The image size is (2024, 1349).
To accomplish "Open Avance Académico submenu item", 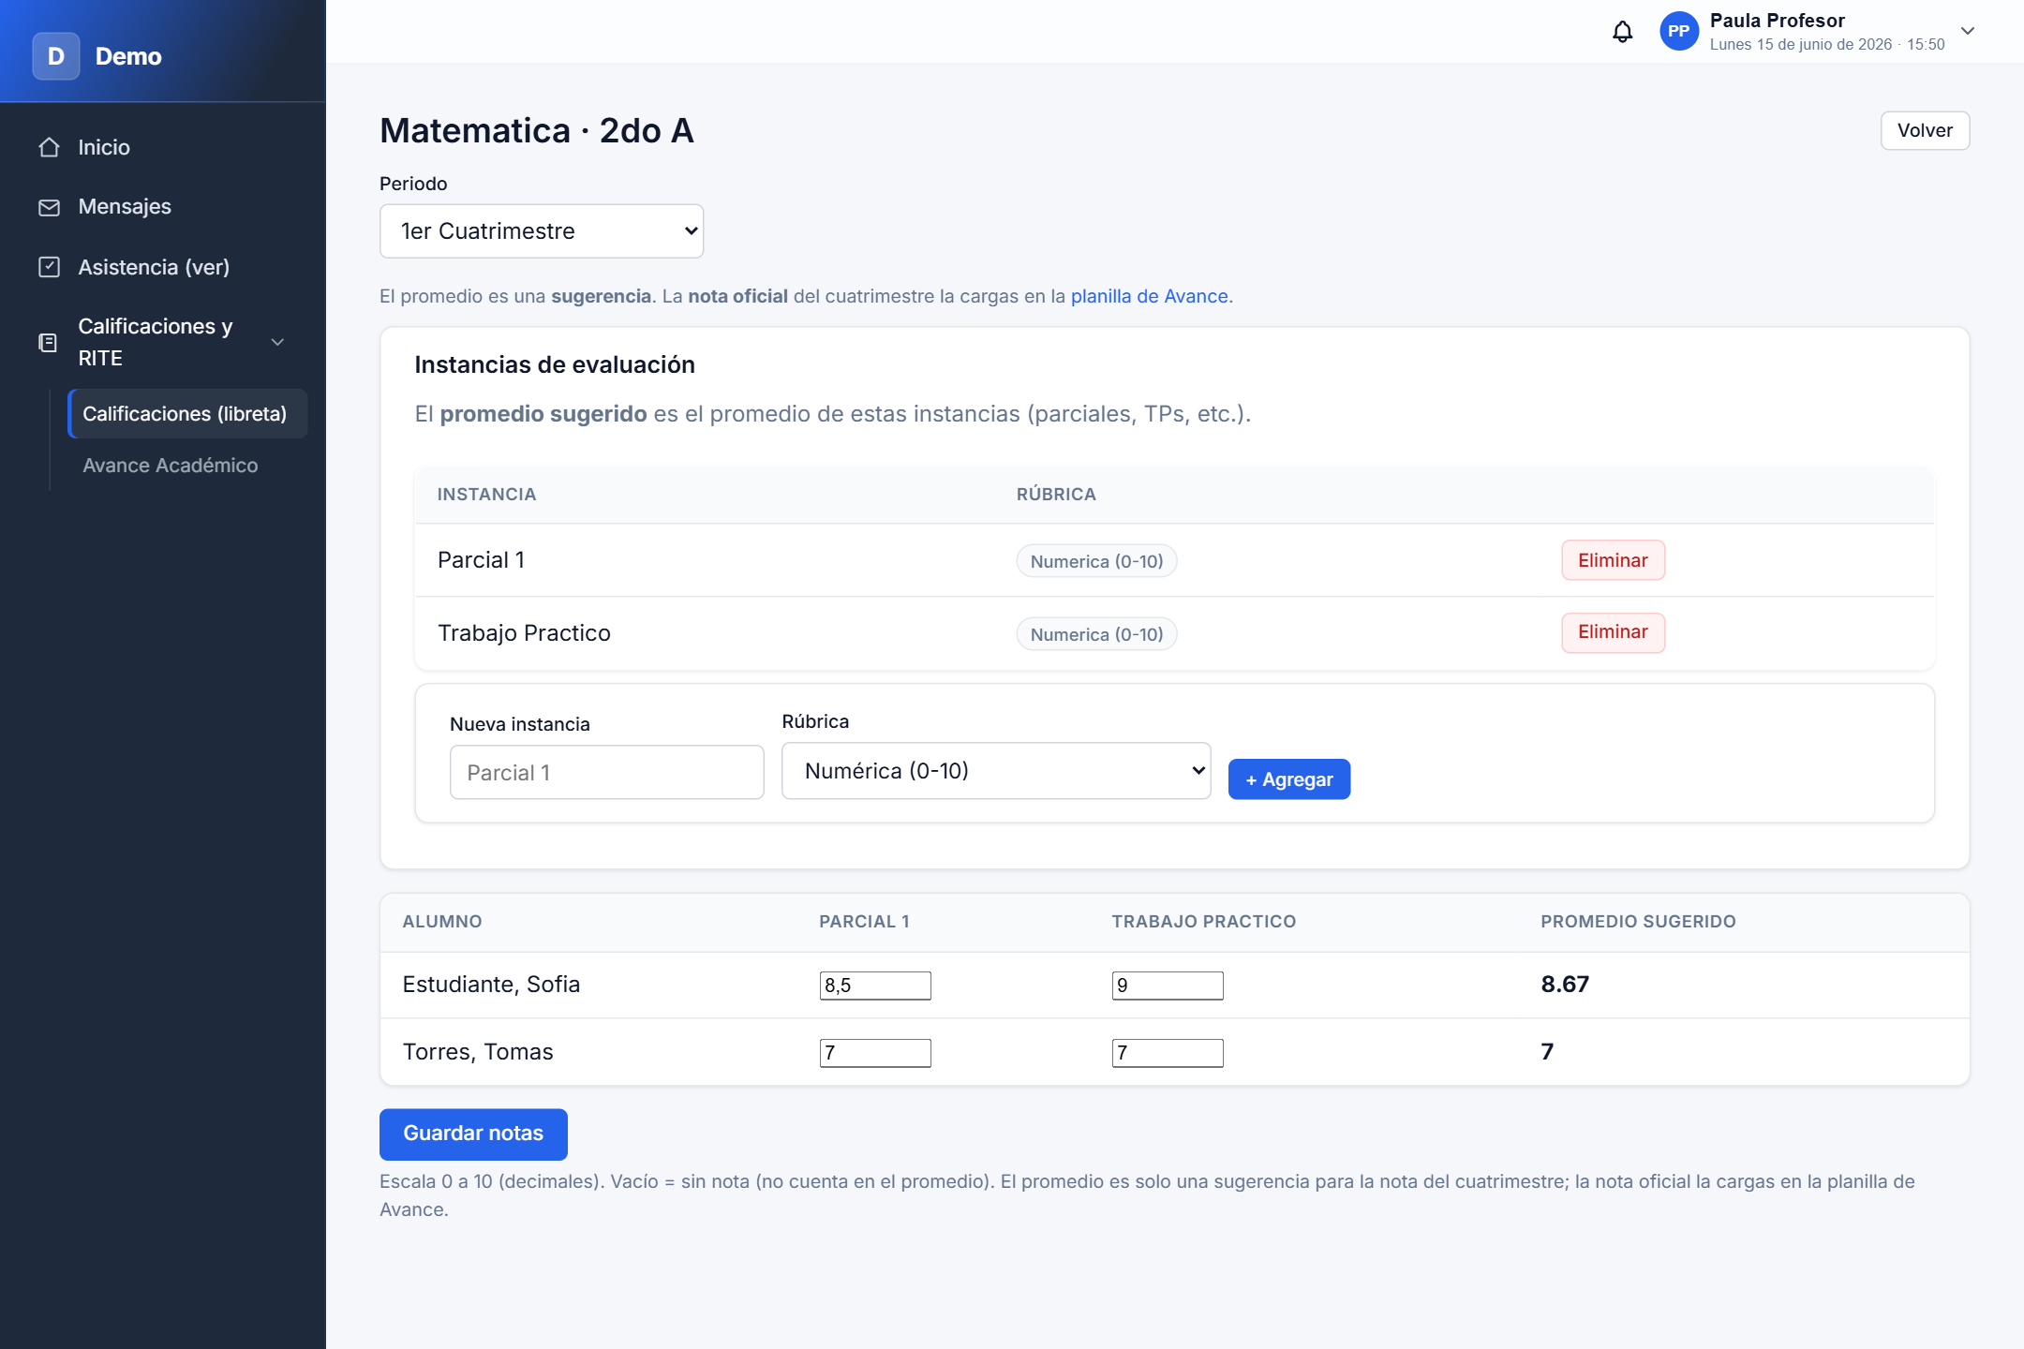I will point(171,466).
